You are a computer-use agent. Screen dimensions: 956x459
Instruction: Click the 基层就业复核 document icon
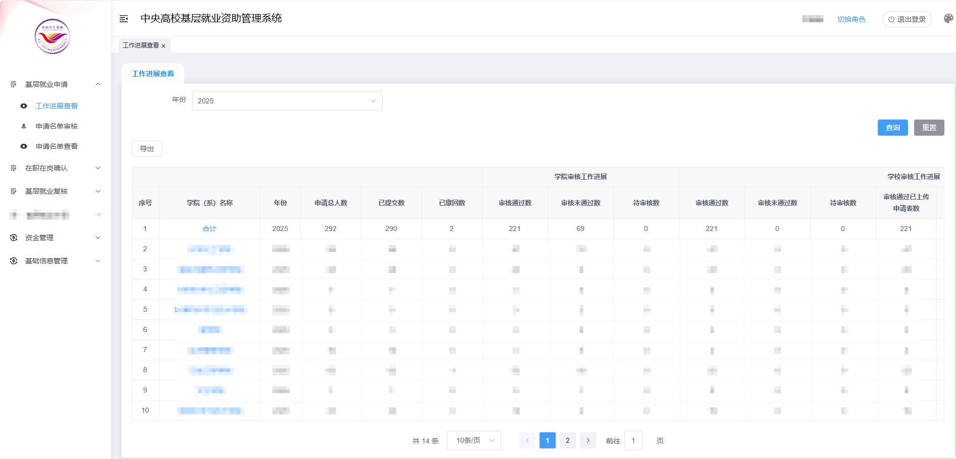coord(14,191)
